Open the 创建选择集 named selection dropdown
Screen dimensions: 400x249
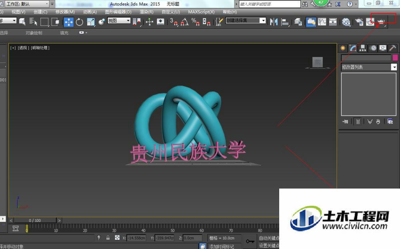246,20
